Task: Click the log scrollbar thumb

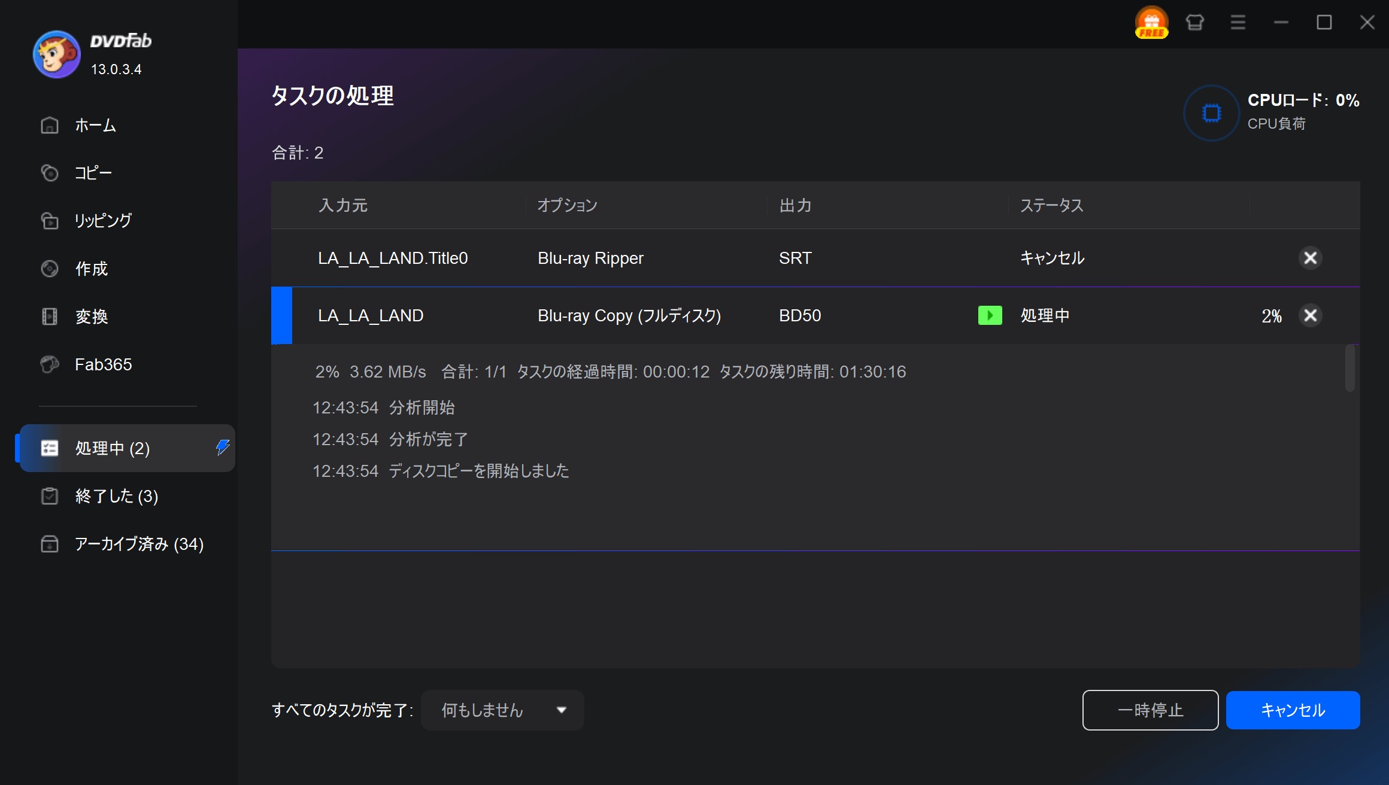Action: (x=1349, y=368)
